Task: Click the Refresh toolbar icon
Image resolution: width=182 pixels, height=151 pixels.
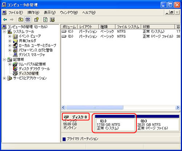Action: [x=45, y=20]
